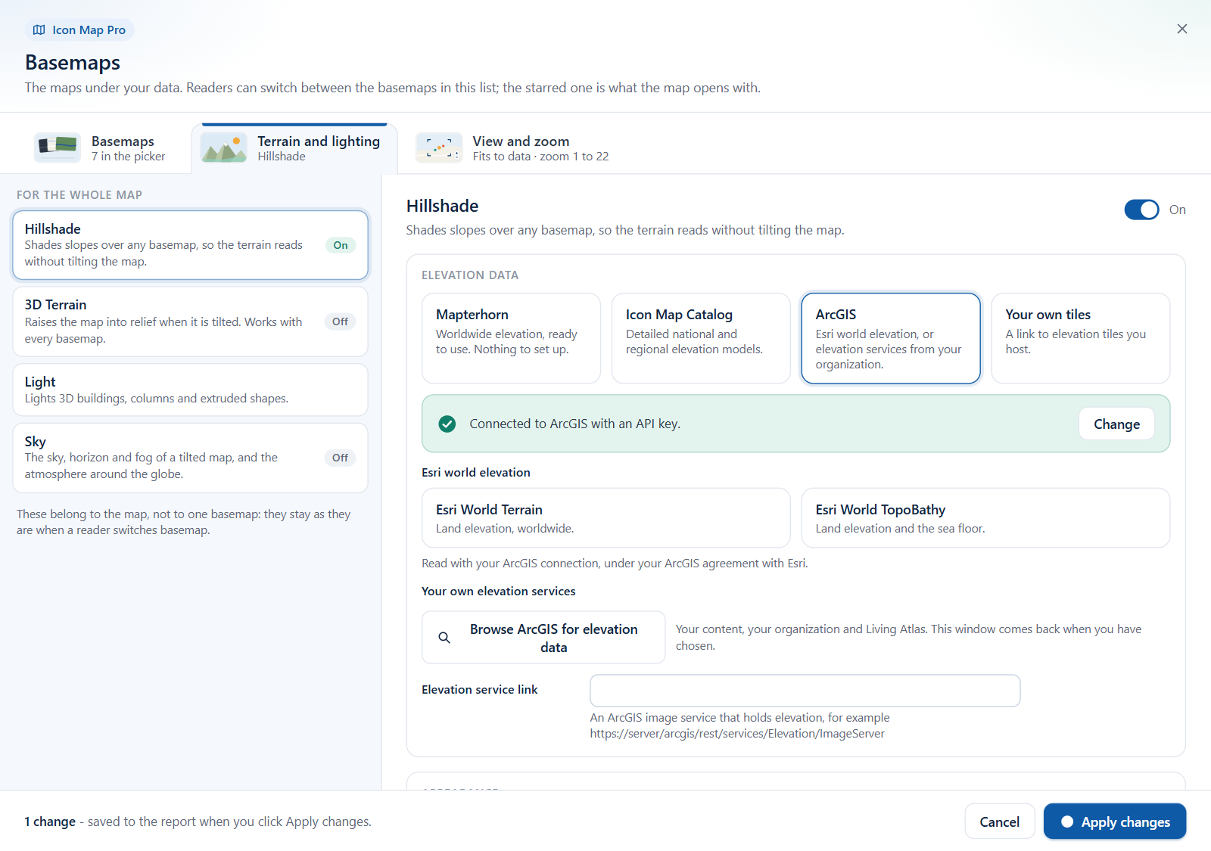Click the Basemaps tab thumbnail icon
The width and height of the screenshot is (1211, 851).
58,148
